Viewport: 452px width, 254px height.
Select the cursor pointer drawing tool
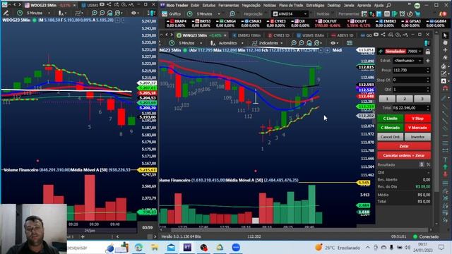coord(445,35)
